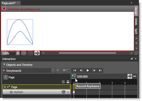Click the 3 second mark on ruler
Screen dimensions: 142x101
click(112, 83)
